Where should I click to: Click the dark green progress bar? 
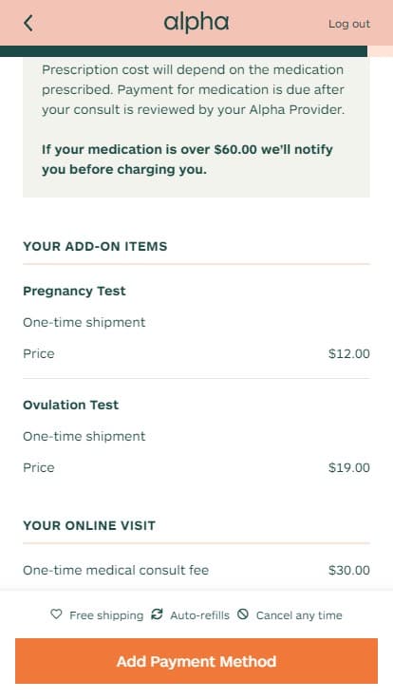coord(183,51)
